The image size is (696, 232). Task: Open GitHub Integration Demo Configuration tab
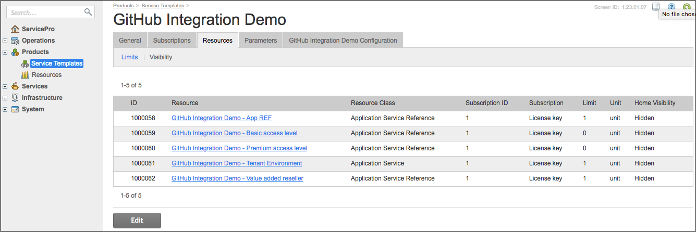pyautogui.click(x=343, y=41)
